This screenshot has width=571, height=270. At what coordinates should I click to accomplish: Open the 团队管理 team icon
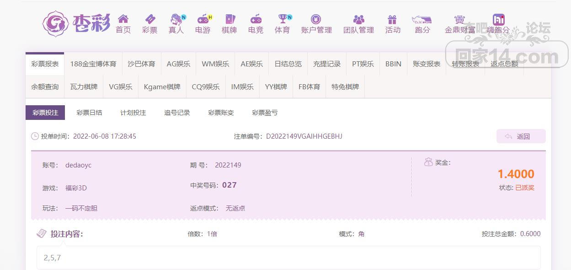(358, 19)
